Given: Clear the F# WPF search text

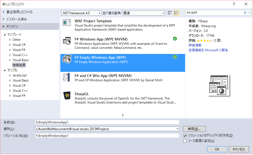Looking at the screenshot, I should pyautogui.click(x=245, y=13).
